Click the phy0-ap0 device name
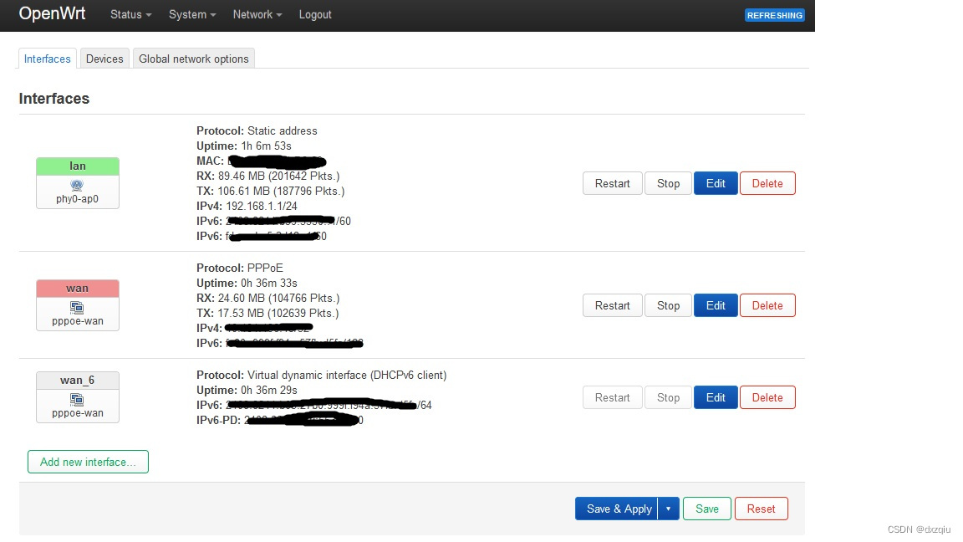Image resolution: width=963 pixels, height=542 pixels. 78,199
